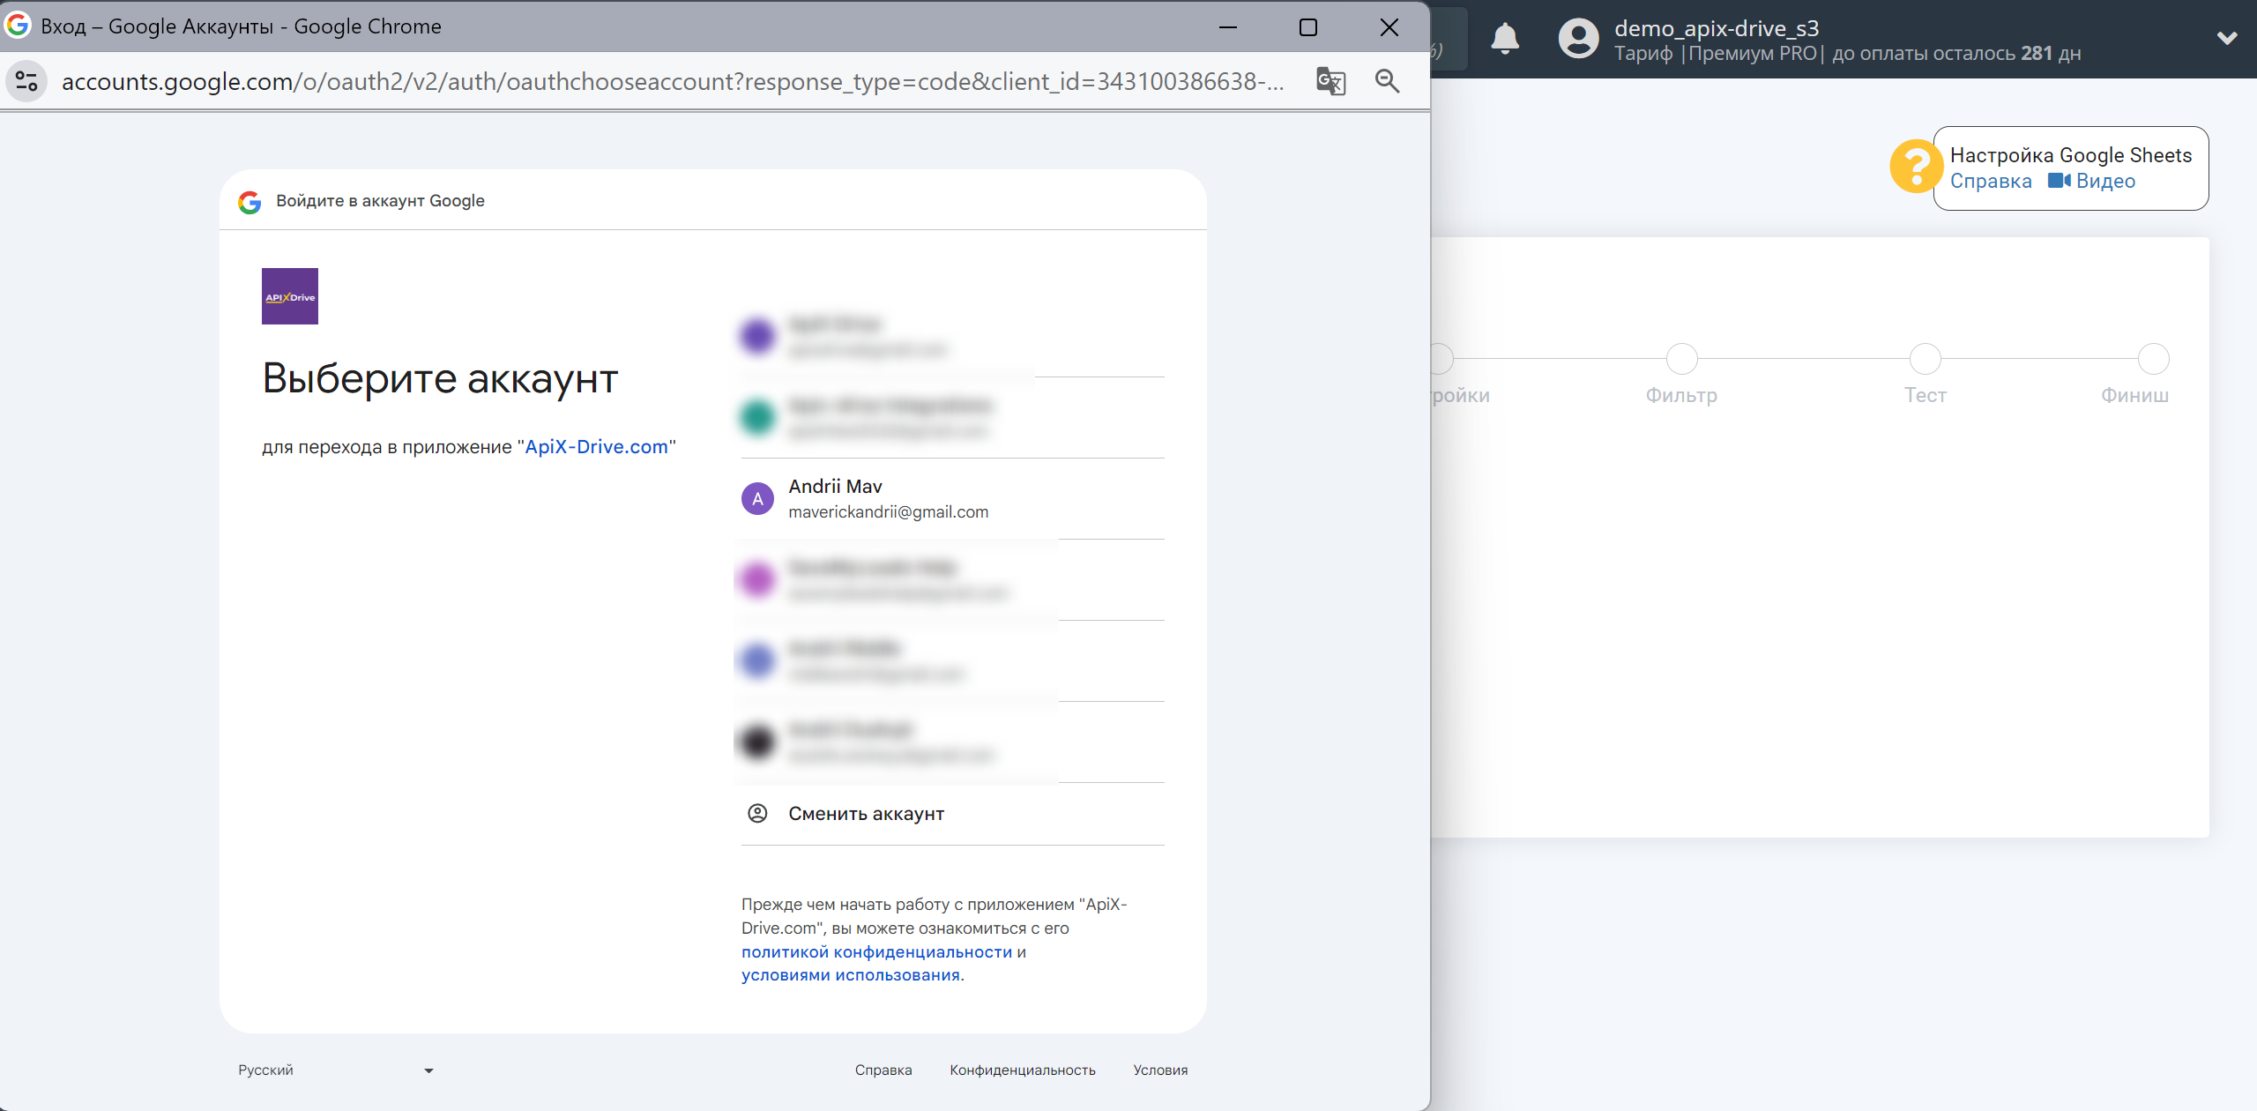Click the Google logo beside sign-in header
This screenshot has width=2257, height=1111.
tap(250, 202)
